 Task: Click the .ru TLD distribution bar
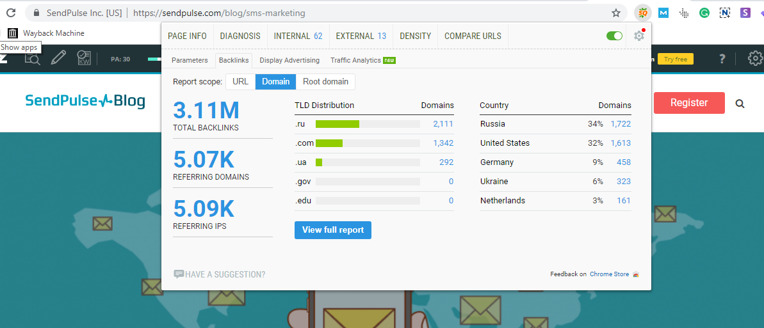pos(368,124)
